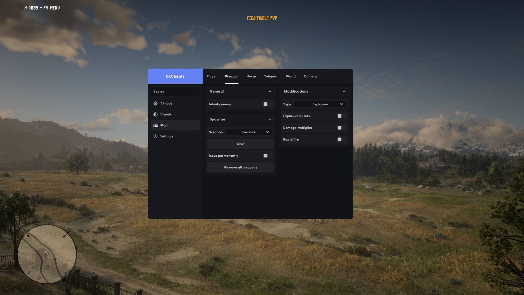Select the Main list icon in sidebar
Screen dimensions: 524x295
[155, 125]
